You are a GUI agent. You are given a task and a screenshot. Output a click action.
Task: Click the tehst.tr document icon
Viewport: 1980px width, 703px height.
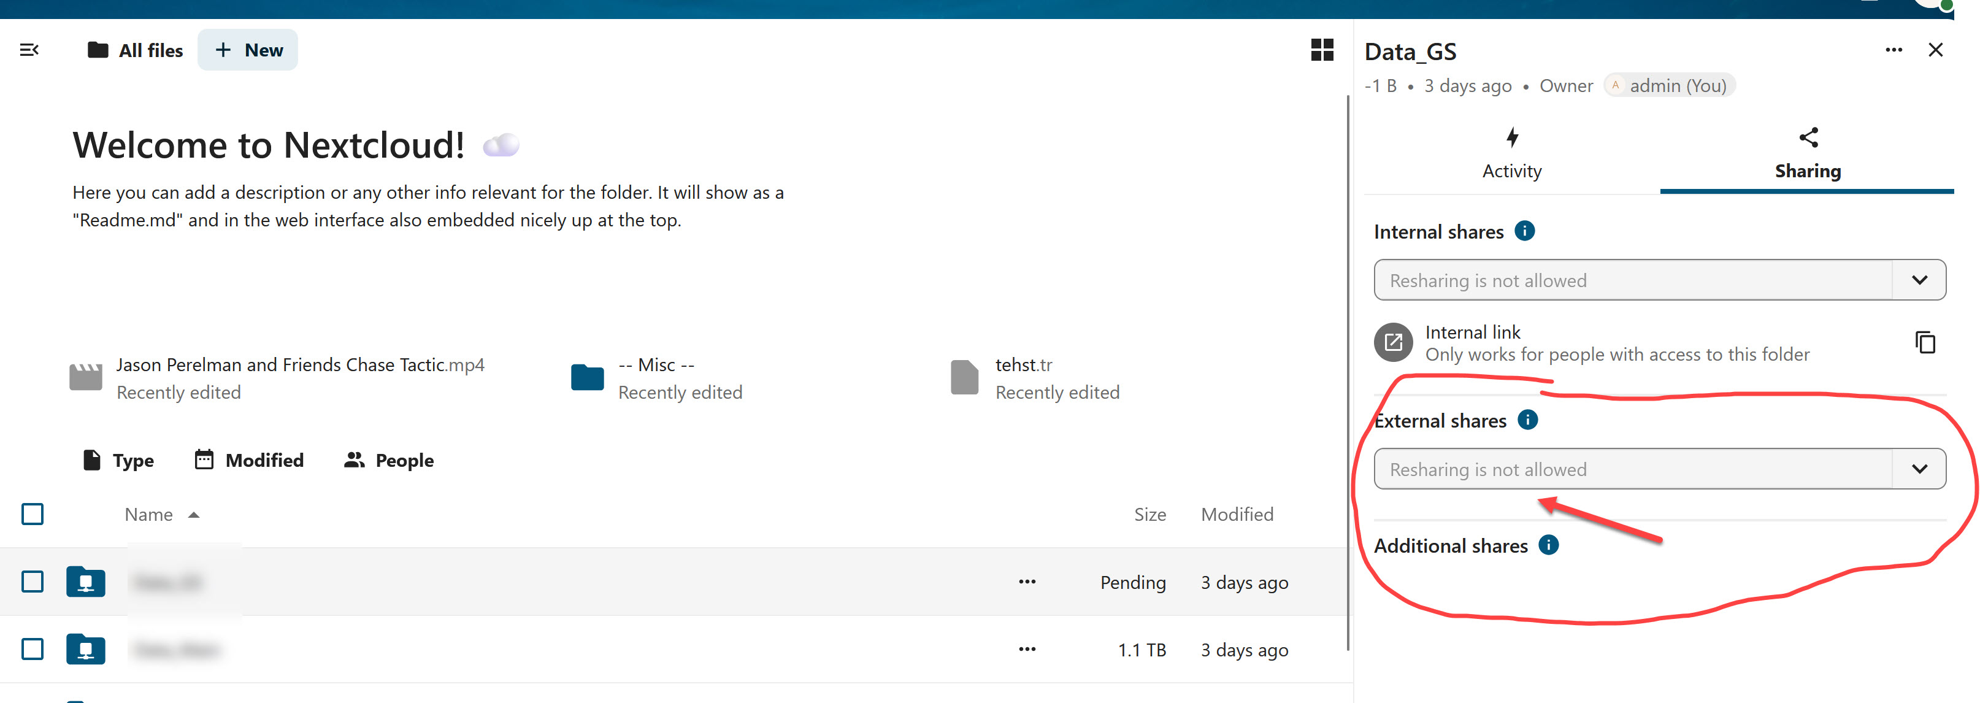[964, 377]
